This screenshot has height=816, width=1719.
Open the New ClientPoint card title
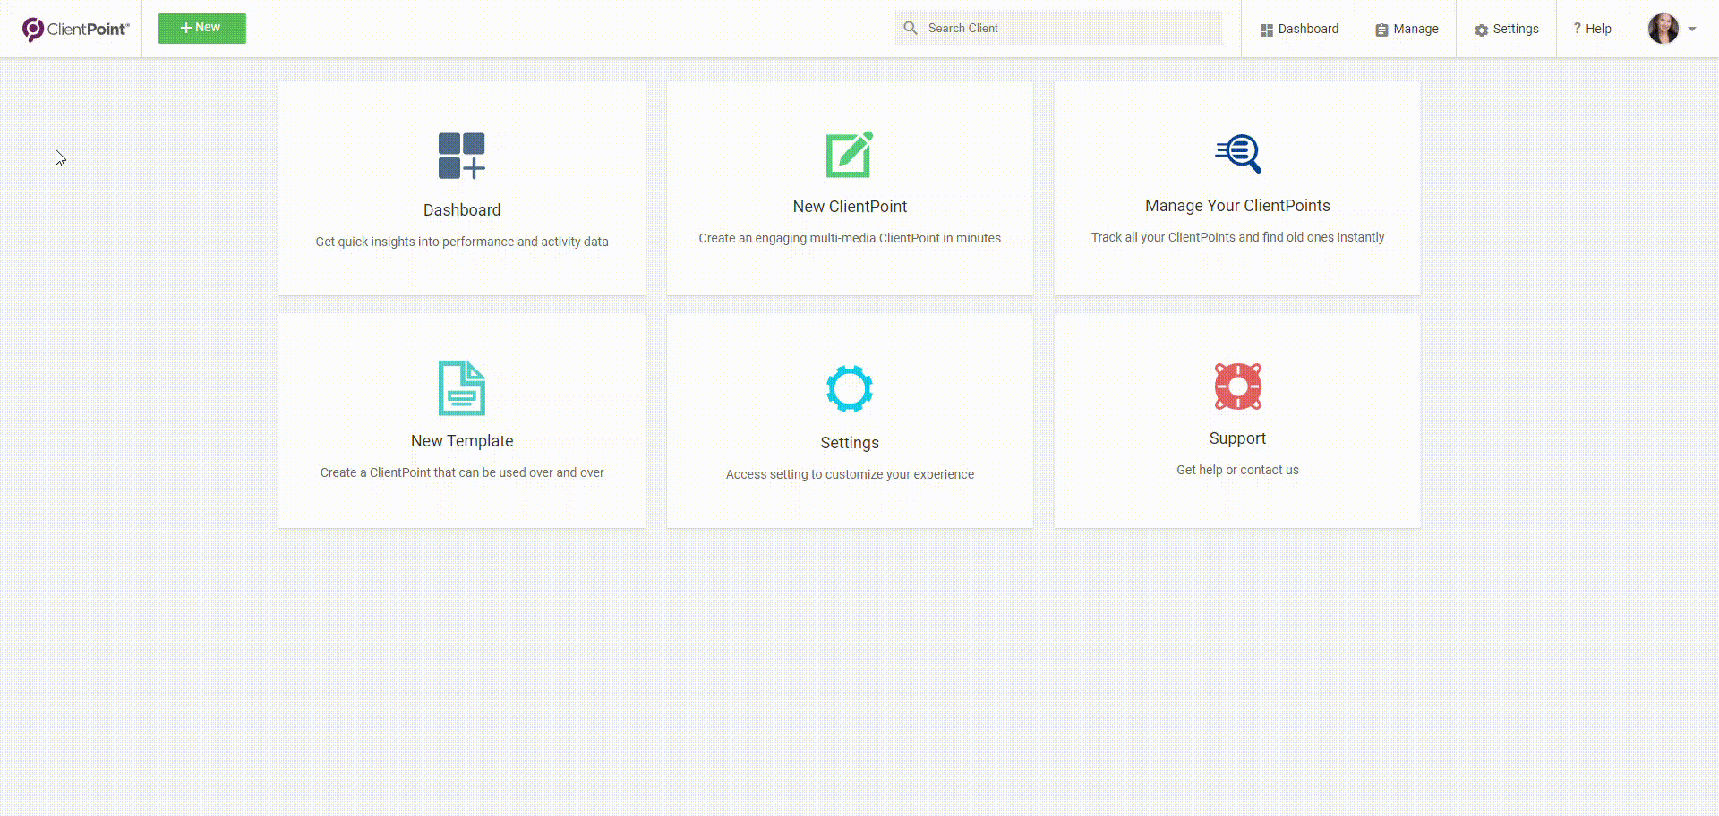pyautogui.click(x=850, y=207)
